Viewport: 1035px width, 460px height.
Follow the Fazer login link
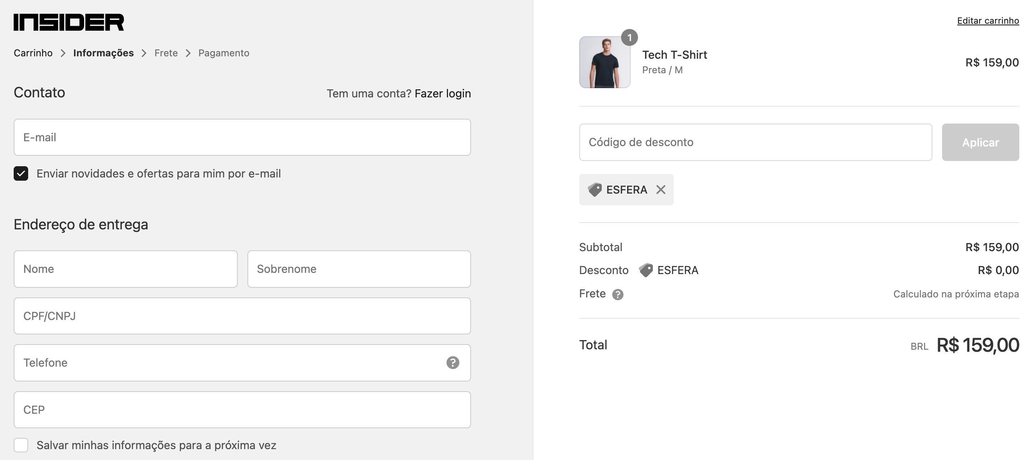click(x=442, y=93)
